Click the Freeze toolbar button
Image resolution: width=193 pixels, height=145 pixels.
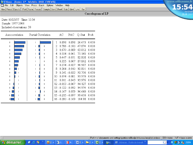point(38,9)
